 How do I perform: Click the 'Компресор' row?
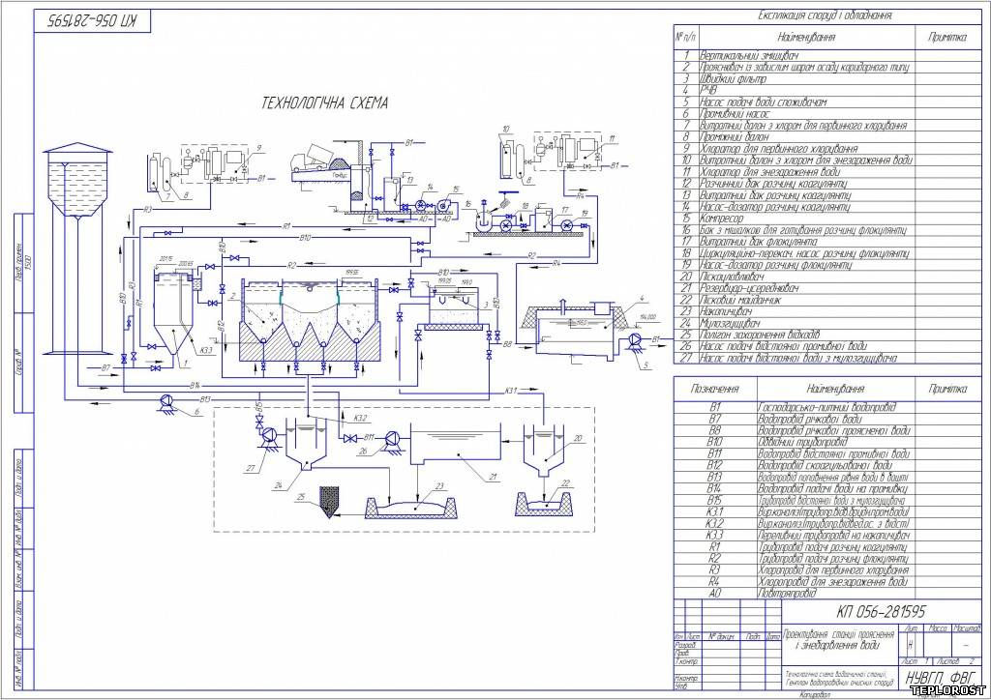tap(829, 219)
